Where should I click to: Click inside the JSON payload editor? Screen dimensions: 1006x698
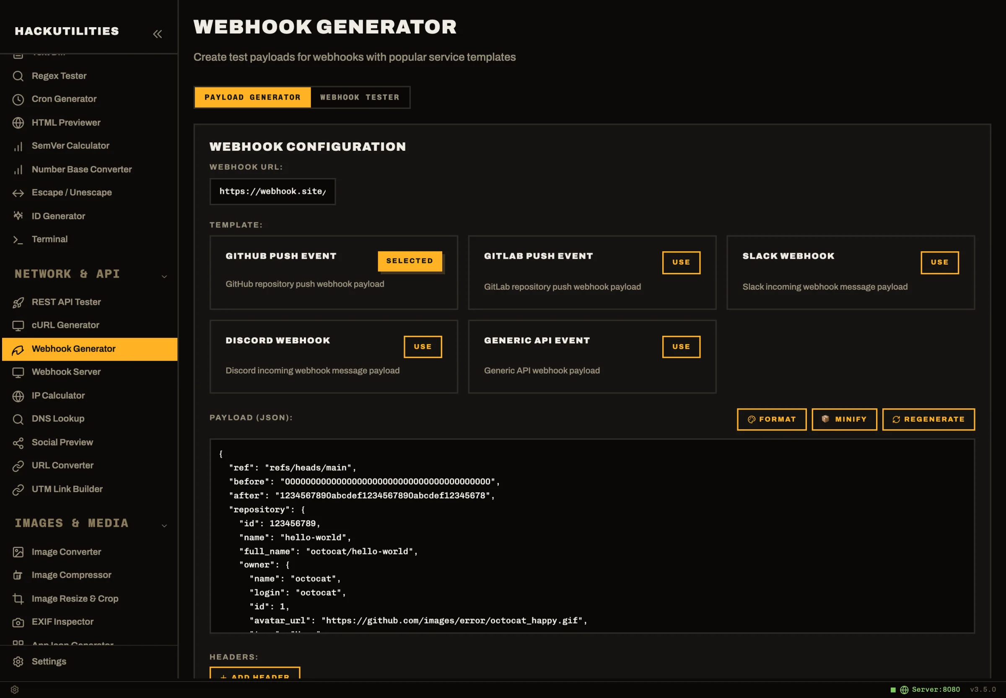coord(592,536)
